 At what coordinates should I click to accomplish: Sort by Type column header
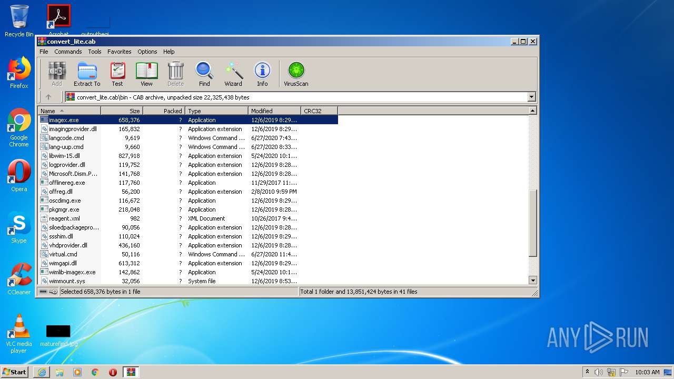pos(216,111)
